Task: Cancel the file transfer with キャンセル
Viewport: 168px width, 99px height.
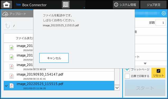Action: click(x=54, y=58)
